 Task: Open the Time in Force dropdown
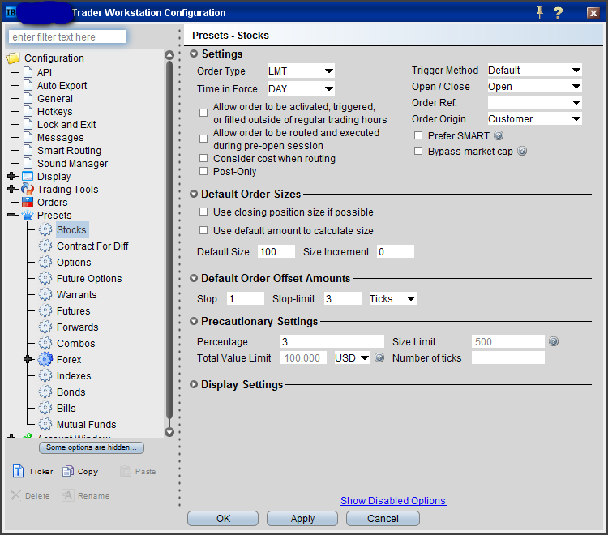point(301,89)
